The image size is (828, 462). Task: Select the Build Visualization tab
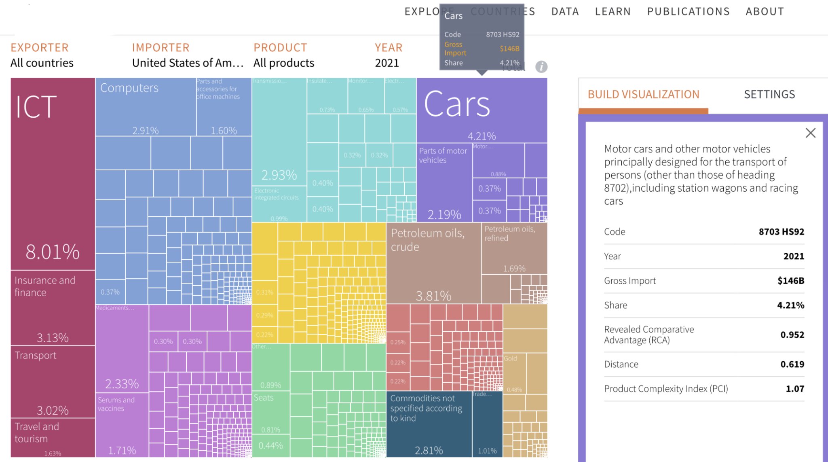(643, 94)
